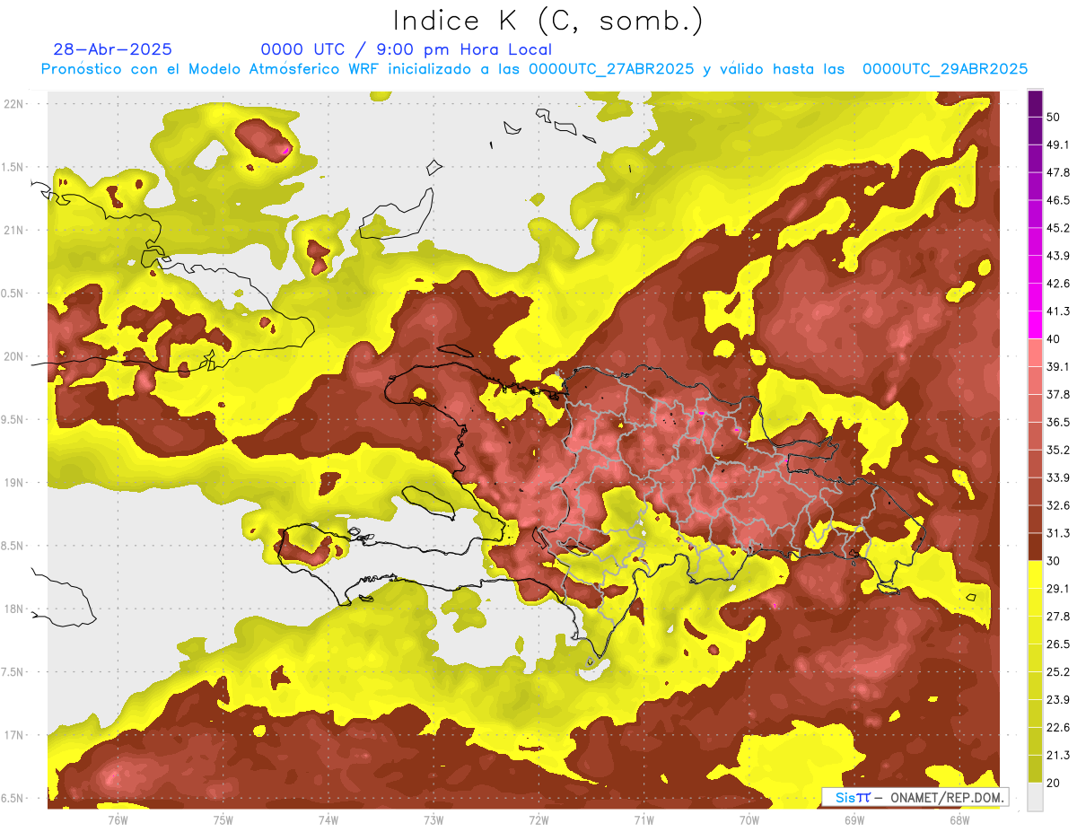The width and height of the screenshot is (1077, 832).
Task: Click the salmon swatch between 40 and 39.1
Action: (x=1035, y=353)
